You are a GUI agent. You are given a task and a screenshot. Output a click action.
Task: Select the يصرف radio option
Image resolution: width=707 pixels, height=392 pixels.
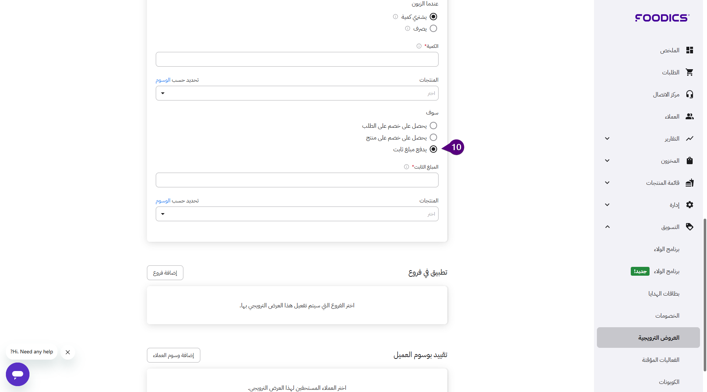(x=433, y=28)
